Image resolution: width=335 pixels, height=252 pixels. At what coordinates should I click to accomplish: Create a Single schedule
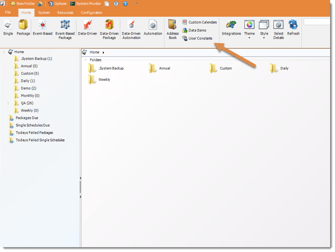click(8, 28)
